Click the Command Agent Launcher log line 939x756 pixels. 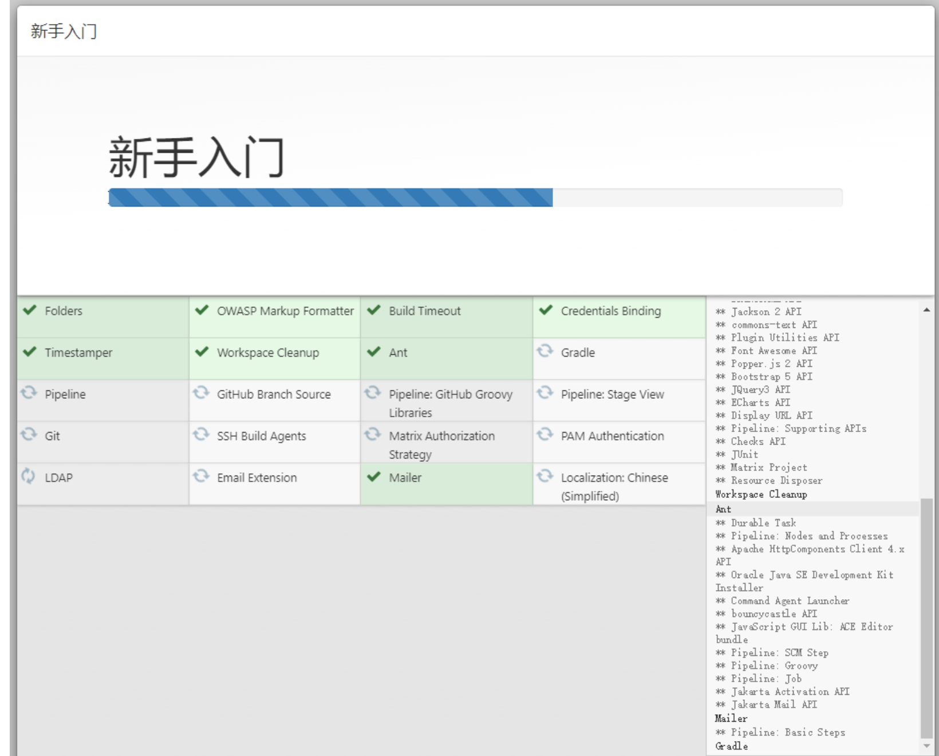pos(782,601)
